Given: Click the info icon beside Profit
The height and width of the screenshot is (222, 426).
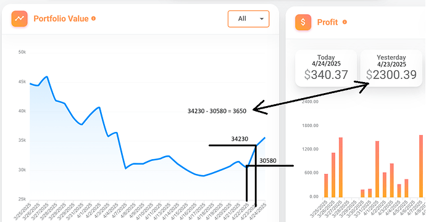Looking at the screenshot, I should point(345,22).
